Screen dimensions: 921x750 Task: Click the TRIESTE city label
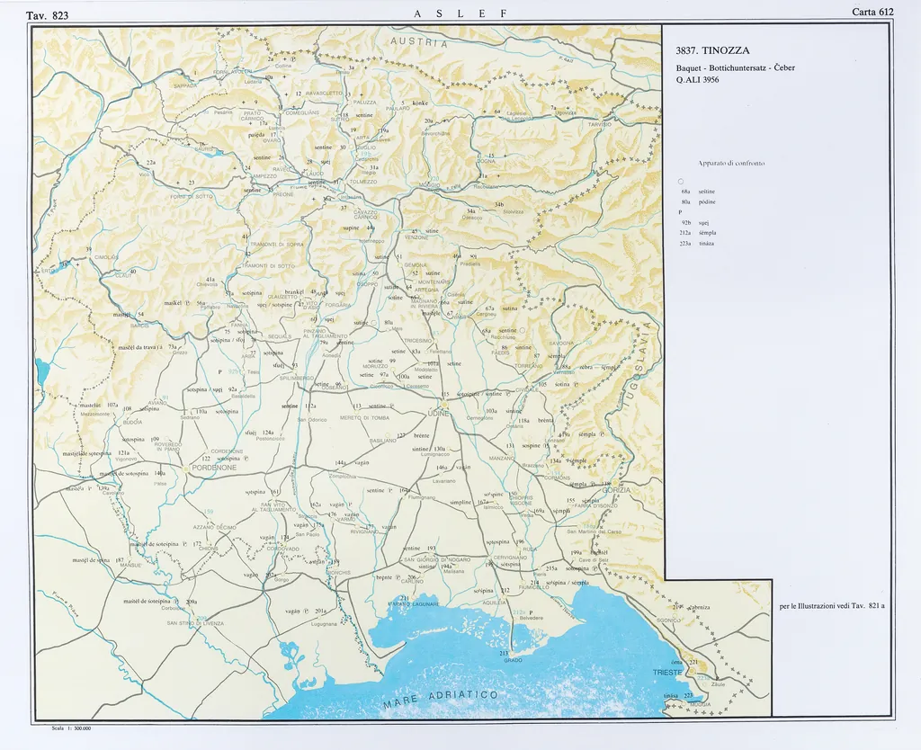click(668, 673)
